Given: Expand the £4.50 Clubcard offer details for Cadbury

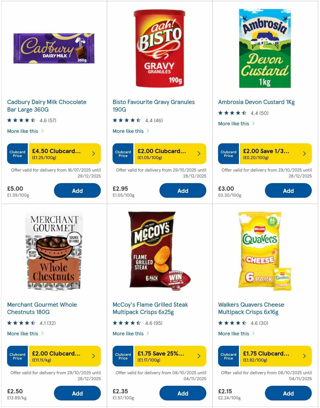Looking at the screenshot, I should pyautogui.click(x=93, y=153).
